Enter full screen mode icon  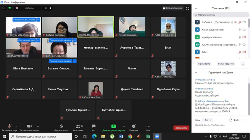[188, 8]
